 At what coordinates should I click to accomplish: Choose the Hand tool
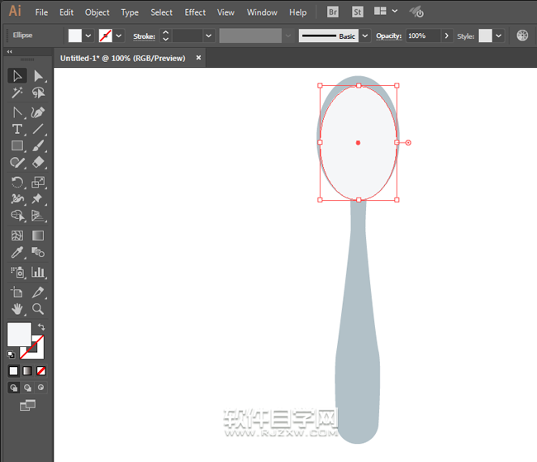[x=17, y=309]
